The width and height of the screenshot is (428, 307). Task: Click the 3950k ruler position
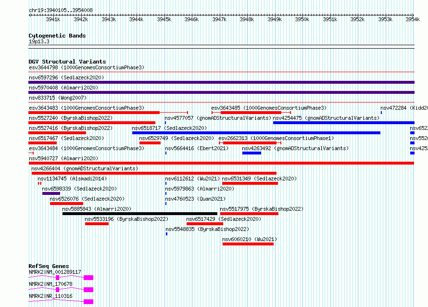[302, 19]
